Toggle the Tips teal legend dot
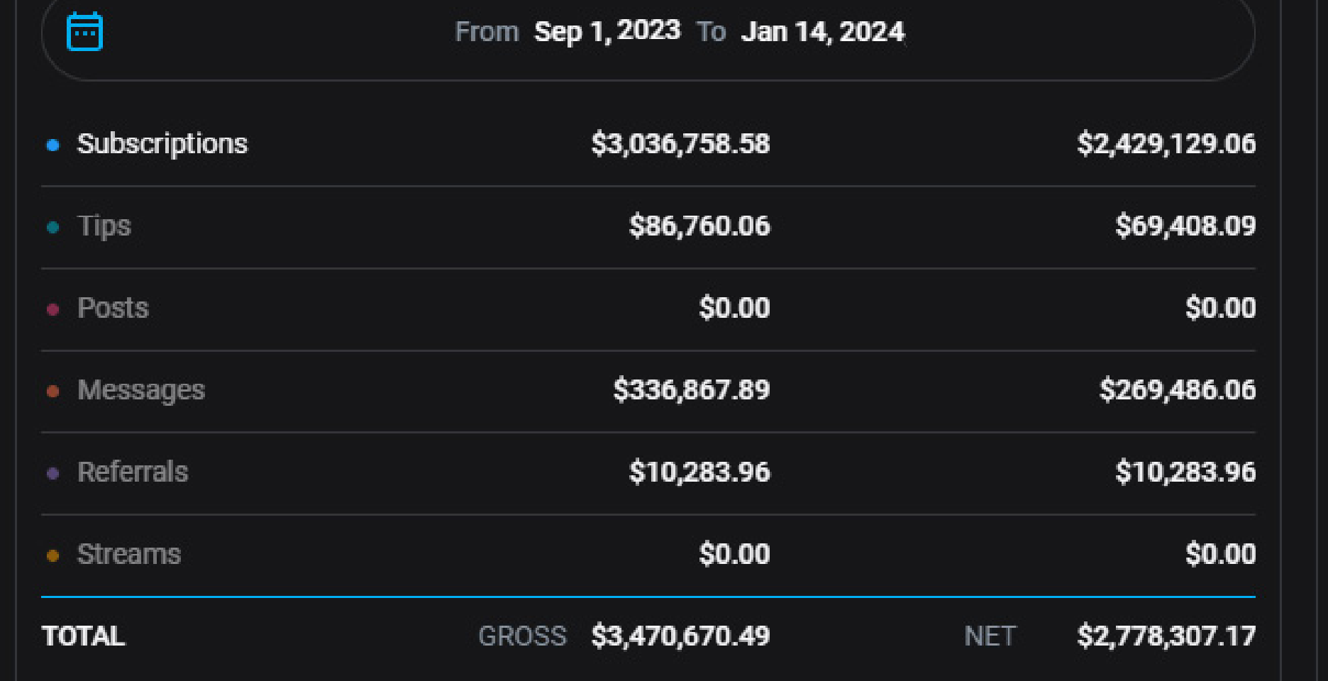Viewport: 1328px width, 681px height. (x=52, y=227)
